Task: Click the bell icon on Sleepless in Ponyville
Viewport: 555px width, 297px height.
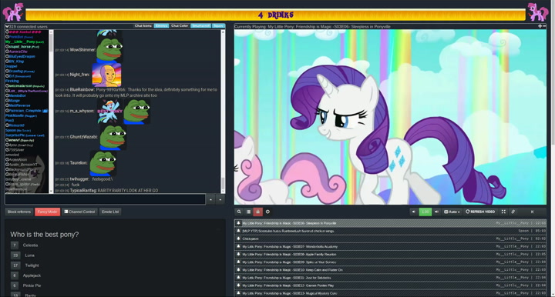Action: (x=238, y=223)
